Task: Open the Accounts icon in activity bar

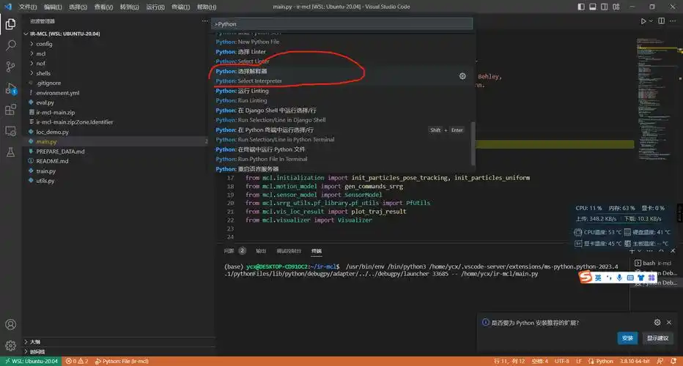Action: point(11,324)
